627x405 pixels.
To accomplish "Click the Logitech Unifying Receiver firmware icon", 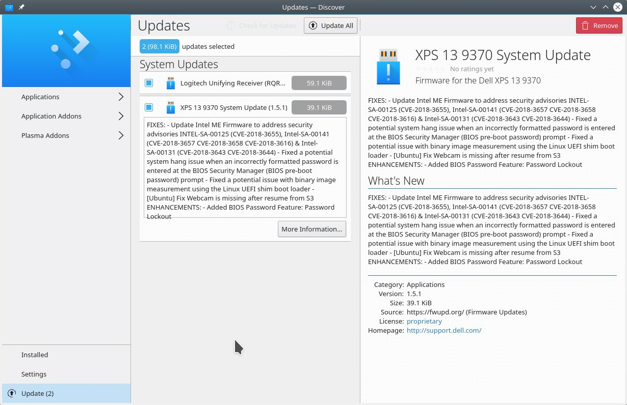I will 171,83.
